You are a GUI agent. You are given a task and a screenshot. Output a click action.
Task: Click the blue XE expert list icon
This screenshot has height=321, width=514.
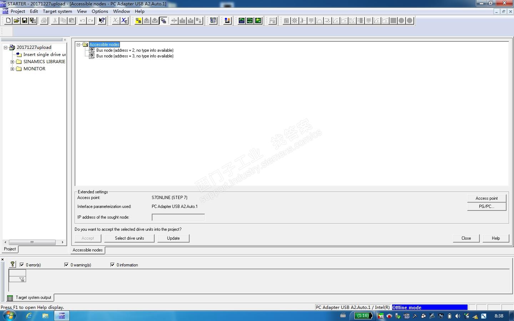pyautogui.click(x=124, y=21)
